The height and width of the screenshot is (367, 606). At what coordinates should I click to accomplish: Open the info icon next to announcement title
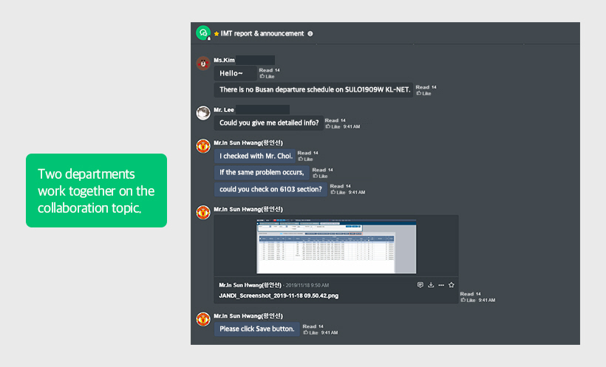pos(310,34)
